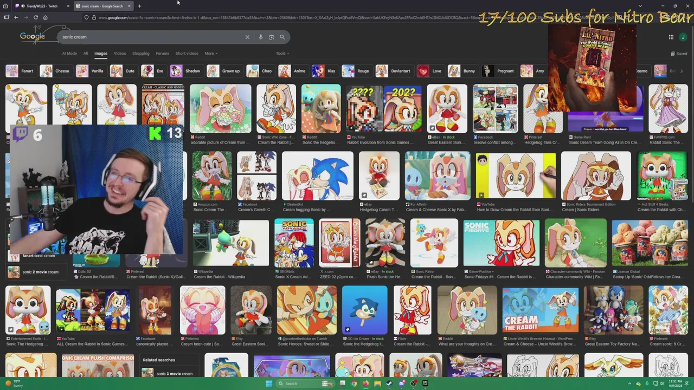The image size is (694, 390).
Task: Open Google Lens image search
Action: (x=271, y=37)
